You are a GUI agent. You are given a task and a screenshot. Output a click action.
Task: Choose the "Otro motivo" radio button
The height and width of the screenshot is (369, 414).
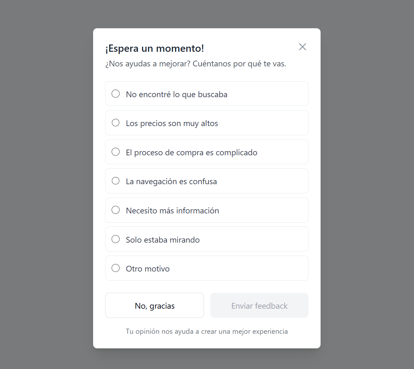click(x=116, y=268)
